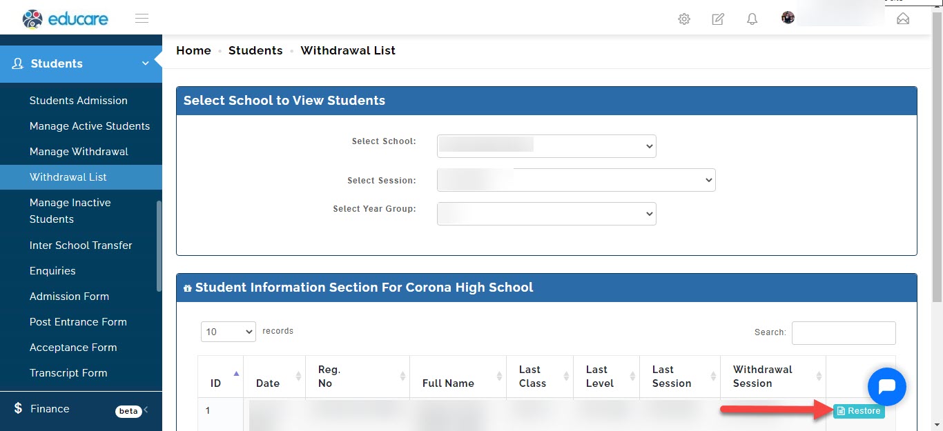
Task: Click the Restore button in row 1
Action: click(x=859, y=411)
